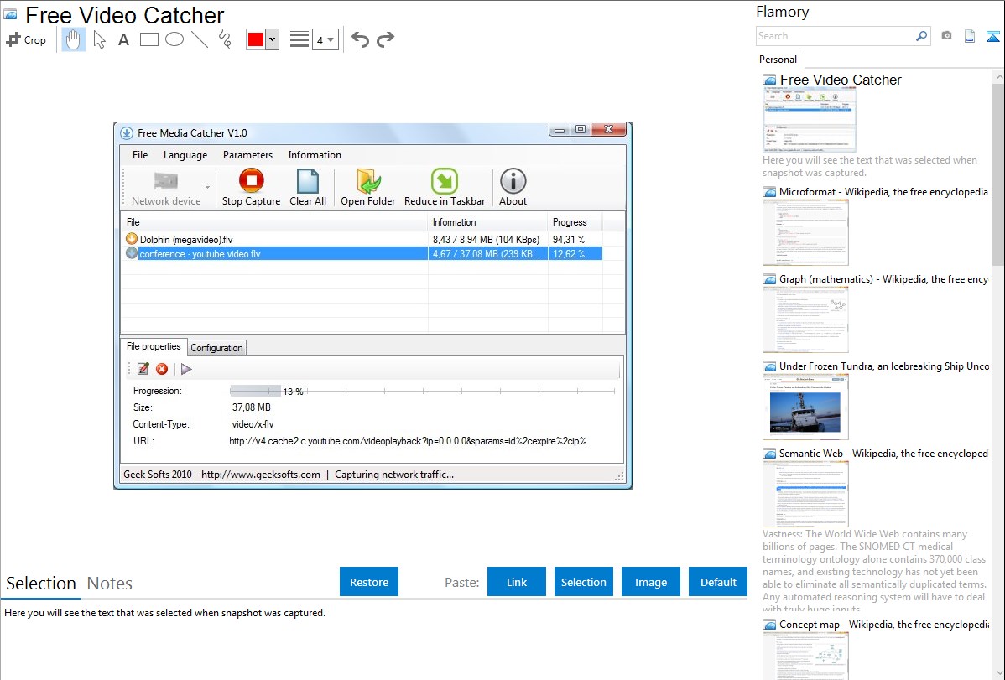Image resolution: width=1005 pixels, height=680 pixels.
Task: Click the About info icon
Action: (x=513, y=181)
